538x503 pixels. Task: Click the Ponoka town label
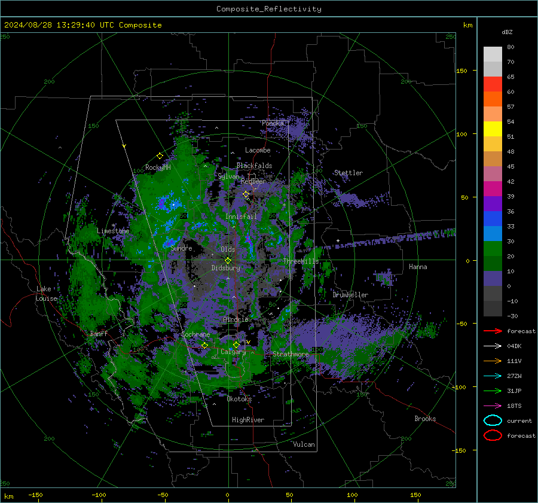tap(273, 123)
